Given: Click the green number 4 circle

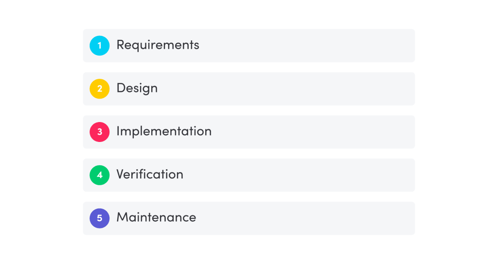Looking at the screenshot, I should click(x=100, y=175).
